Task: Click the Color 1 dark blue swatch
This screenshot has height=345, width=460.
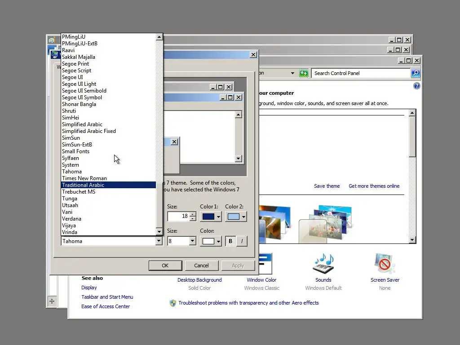Action: coord(208,217)
